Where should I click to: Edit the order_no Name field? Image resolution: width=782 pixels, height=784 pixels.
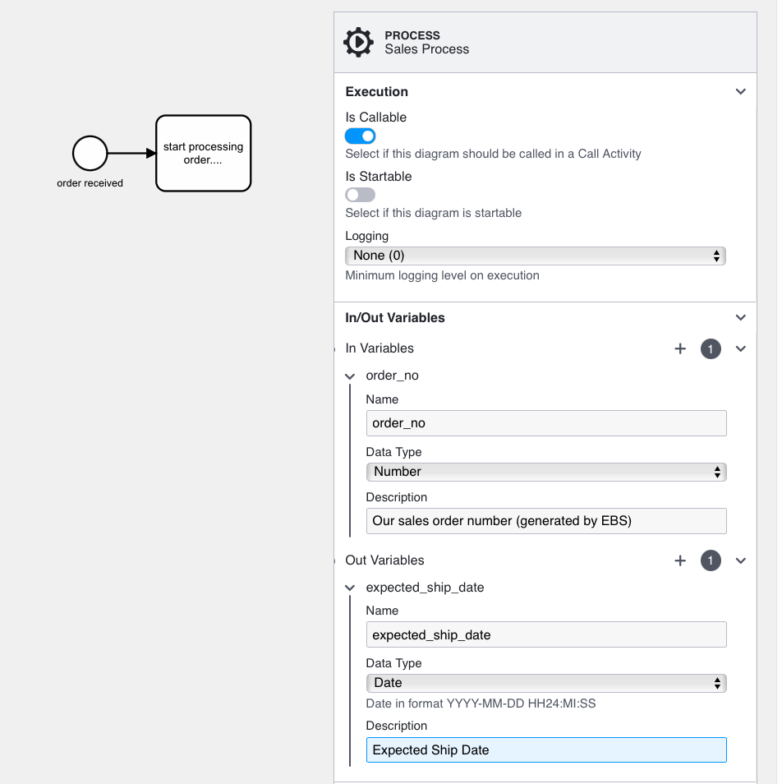click(x=546, y=423)
